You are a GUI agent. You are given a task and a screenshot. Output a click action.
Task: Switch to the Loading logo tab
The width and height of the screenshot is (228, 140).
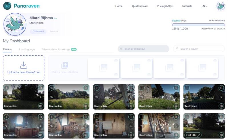point(27,49)
